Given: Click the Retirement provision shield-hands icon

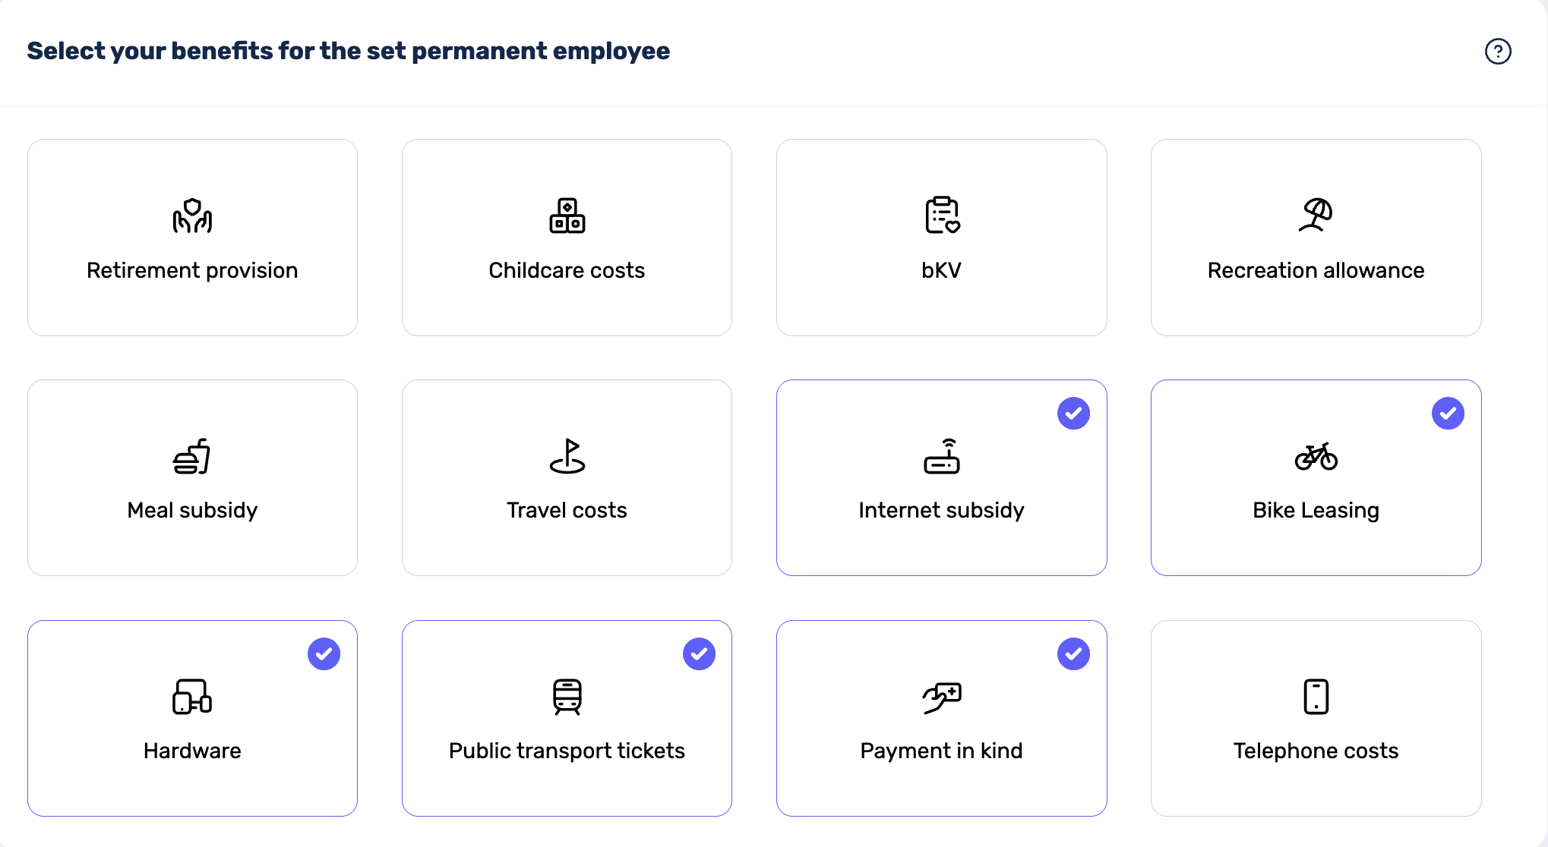Looking at the screenshot, I should 192,216.
